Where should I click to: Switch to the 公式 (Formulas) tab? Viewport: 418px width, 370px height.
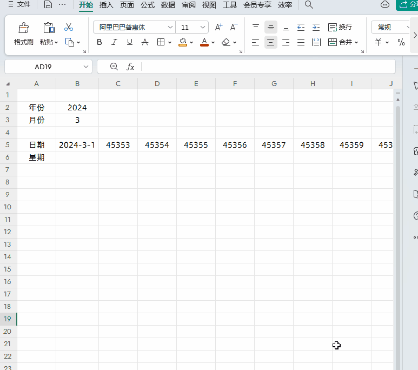click(x=148, y=5)
